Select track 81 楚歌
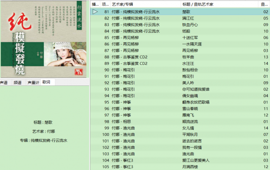 pyautogui.click(x=180, y=12)
